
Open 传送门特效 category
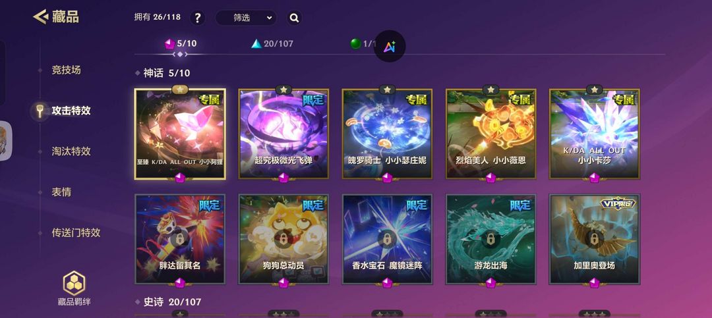[x=76, y=232]
